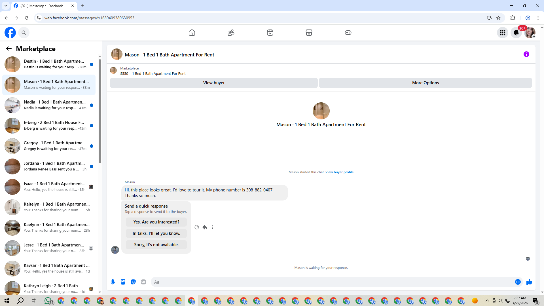
Task: Click the More Options button
Action: (426, 83)
